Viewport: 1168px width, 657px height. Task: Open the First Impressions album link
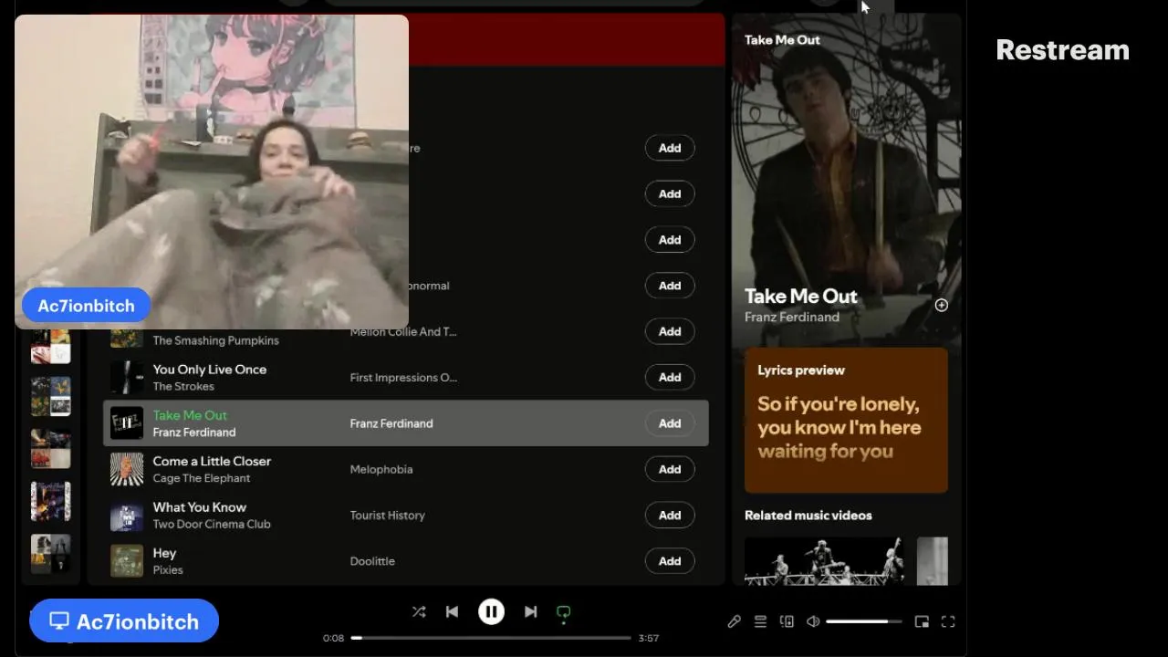pyautogui.click(x=403, y=377)
